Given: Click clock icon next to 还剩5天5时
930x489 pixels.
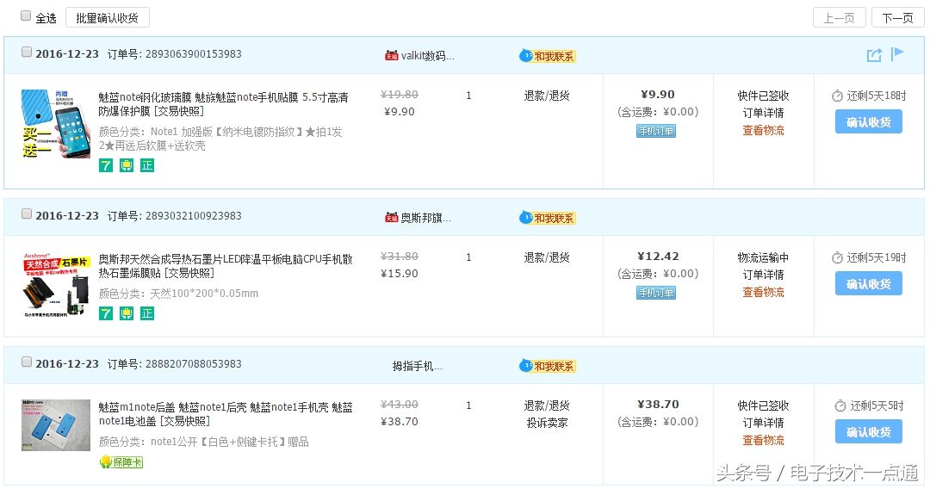Looking at the screenshot, I should pos(840,406).
